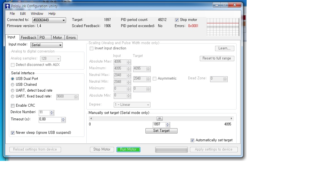Click the Pololu app icon in title bar

pyautogui.click(x=8, y=6)
